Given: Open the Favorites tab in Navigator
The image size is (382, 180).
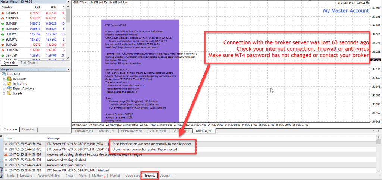Looking at the screenshot, I should click(x=28, y=129).
